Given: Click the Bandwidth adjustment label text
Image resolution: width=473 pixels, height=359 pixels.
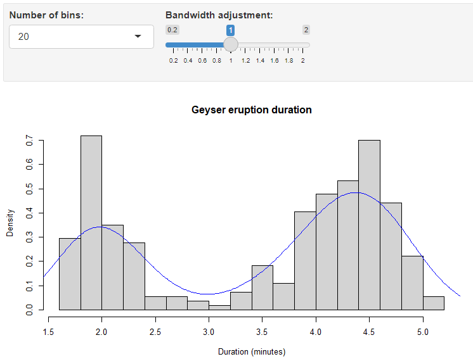Looking at the screenshot, I should coord(219,15).
